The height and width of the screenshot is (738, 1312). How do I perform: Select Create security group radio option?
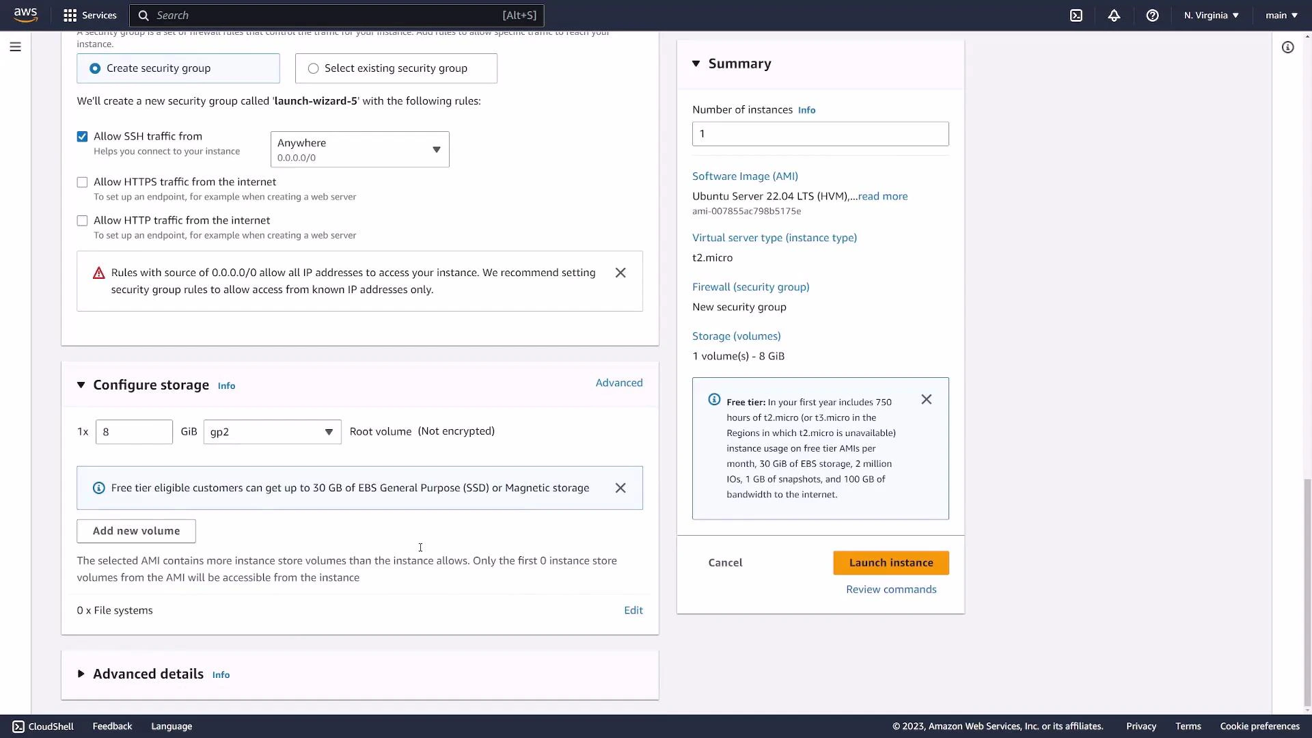[96, 68]
